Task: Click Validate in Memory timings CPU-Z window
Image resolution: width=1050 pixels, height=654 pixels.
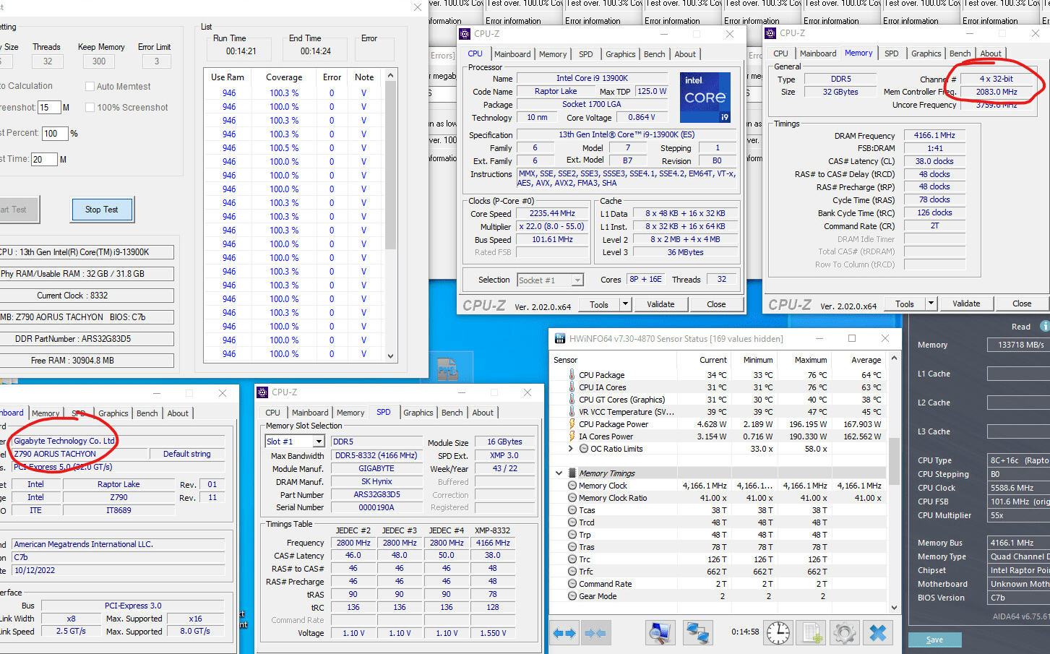Action: click(966, 304)
